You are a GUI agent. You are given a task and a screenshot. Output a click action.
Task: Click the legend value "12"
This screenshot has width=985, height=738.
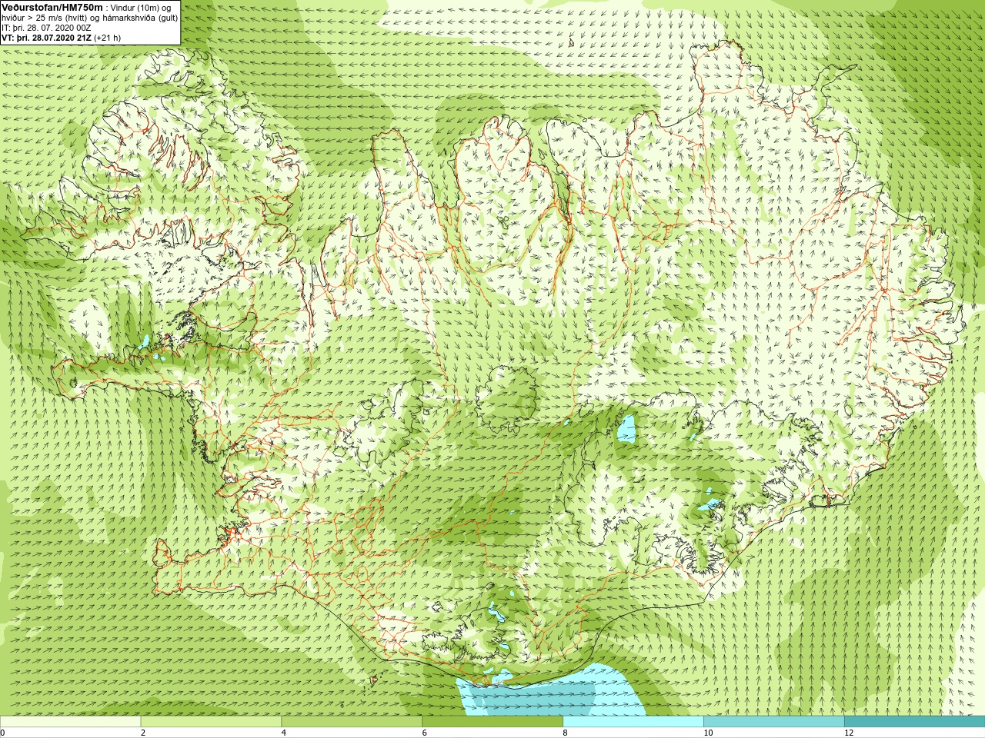pyautogui.click(x=849, y=733)
